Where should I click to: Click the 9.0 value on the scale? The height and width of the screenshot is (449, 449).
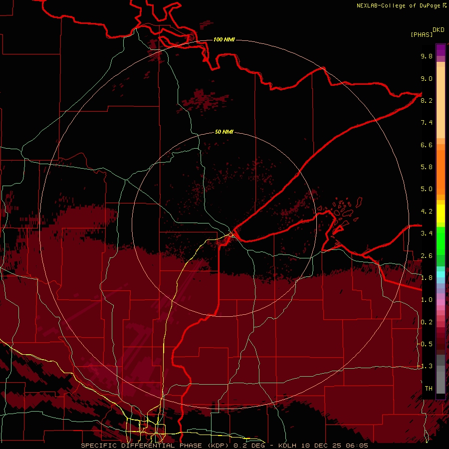pyautogui.click(x=427, y=78)
